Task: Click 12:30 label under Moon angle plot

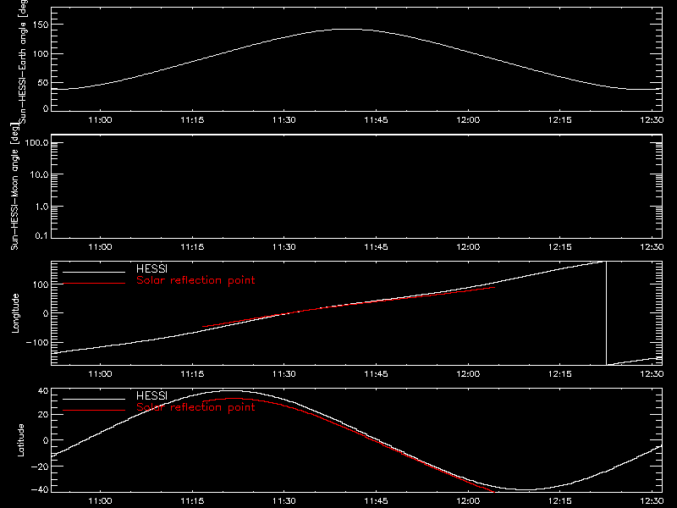Action: 652,247
